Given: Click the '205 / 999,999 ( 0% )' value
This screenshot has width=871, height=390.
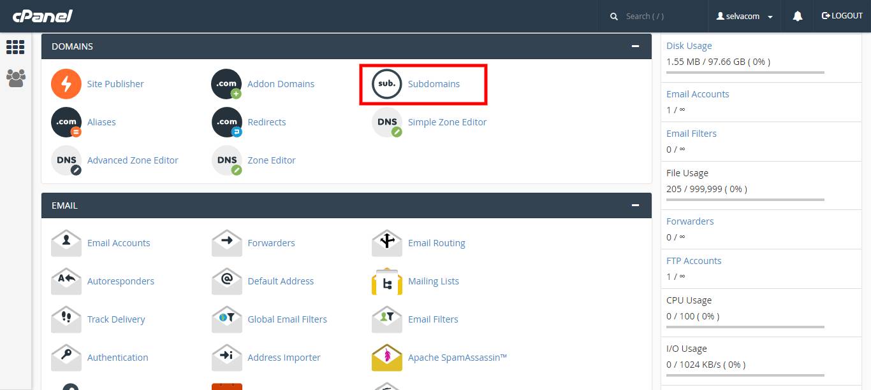Looking at the screenshot, I should coord(706,189).
